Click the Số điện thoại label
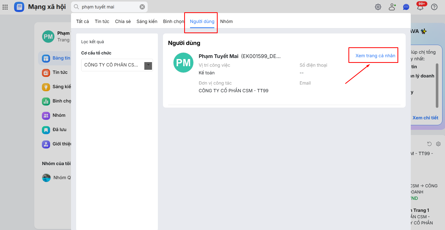This screenshot has width=445, height=230. pyautogui.click(x=313, y=65)
